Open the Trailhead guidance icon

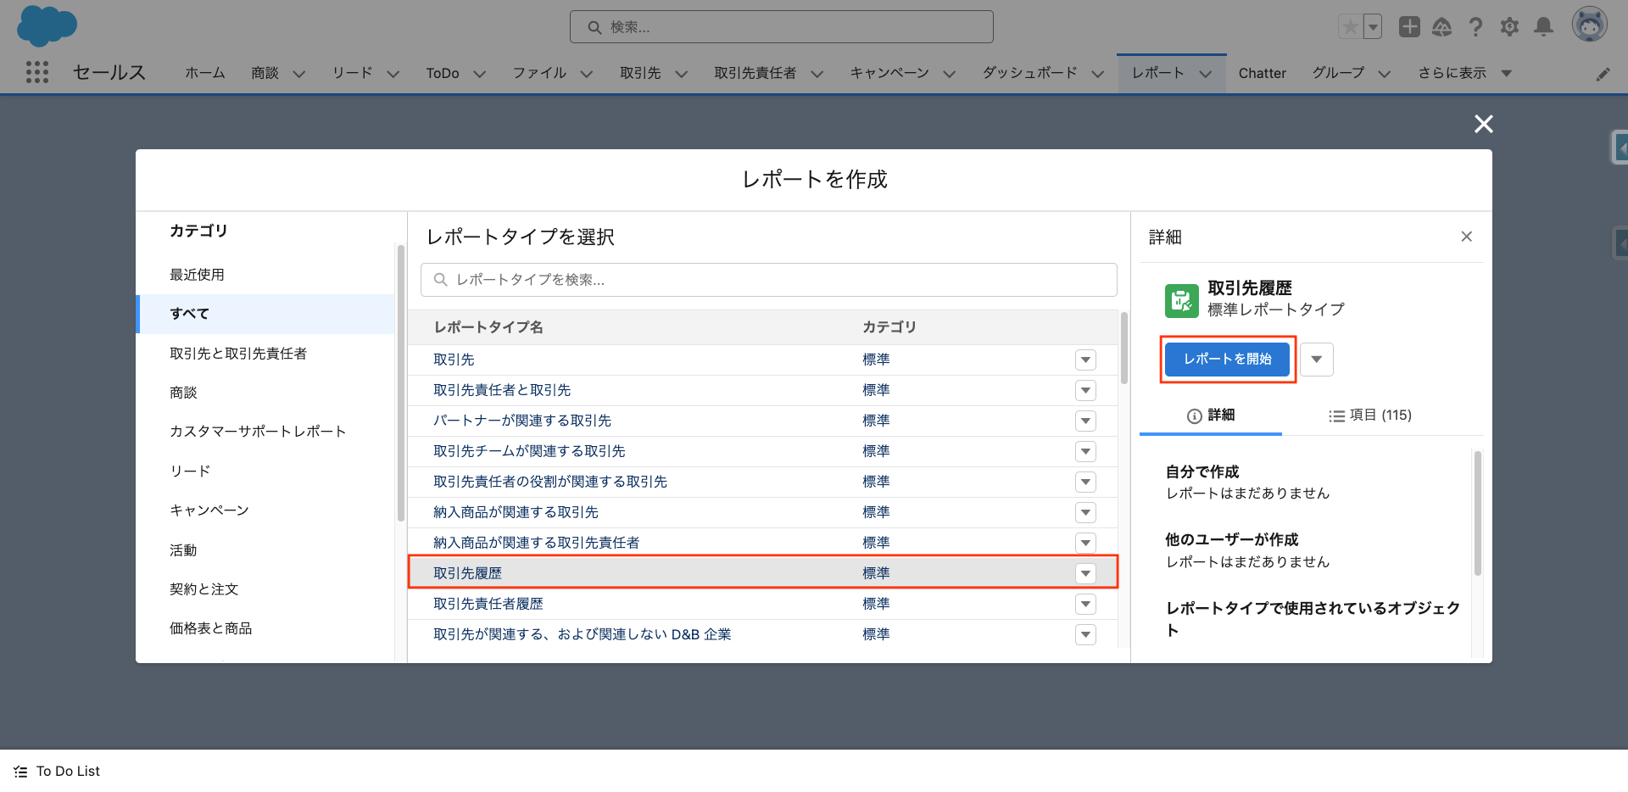(x=1442, y=26)
